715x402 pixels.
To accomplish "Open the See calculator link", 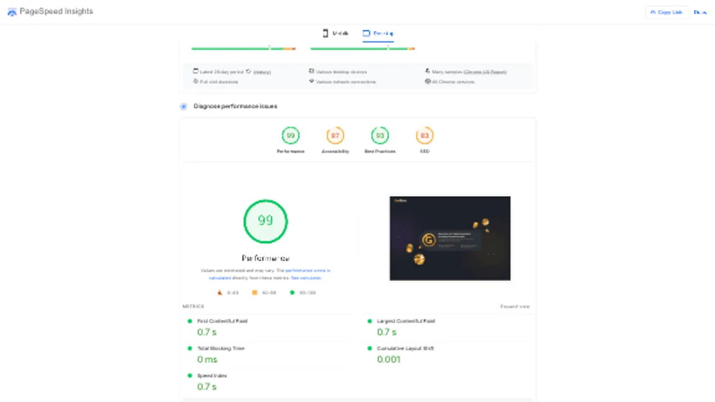I will tap(306, 278).
